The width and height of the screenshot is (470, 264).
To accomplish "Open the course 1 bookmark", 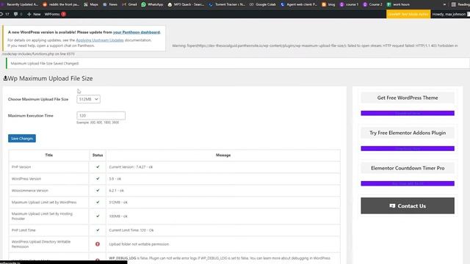I will tap(349, 4).
